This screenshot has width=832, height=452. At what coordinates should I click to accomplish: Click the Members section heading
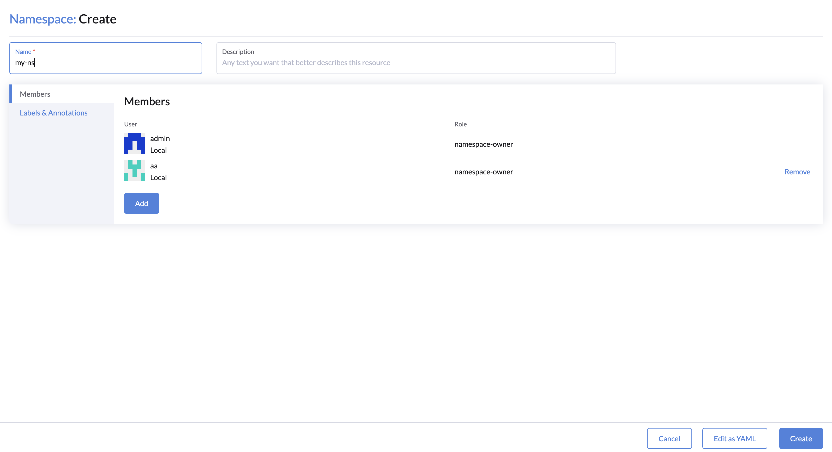(x=147, y=101)
